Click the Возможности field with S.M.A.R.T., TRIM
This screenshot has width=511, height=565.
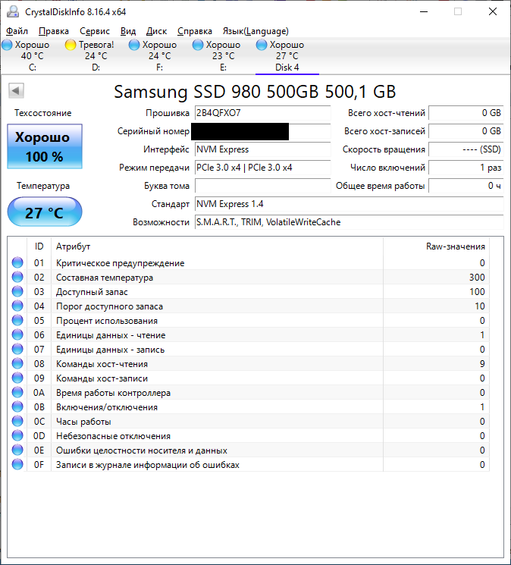[349, 222]
